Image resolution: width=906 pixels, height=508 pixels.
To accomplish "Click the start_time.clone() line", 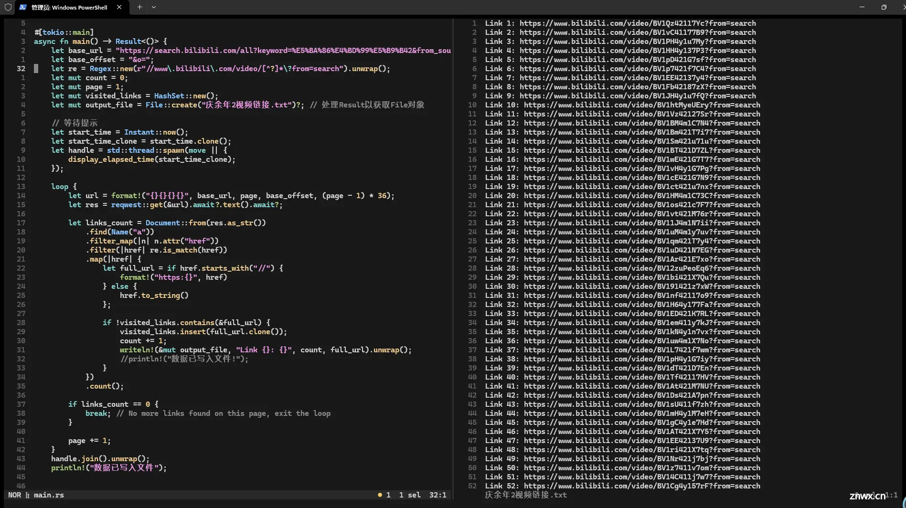I will [x=141, y=141].
